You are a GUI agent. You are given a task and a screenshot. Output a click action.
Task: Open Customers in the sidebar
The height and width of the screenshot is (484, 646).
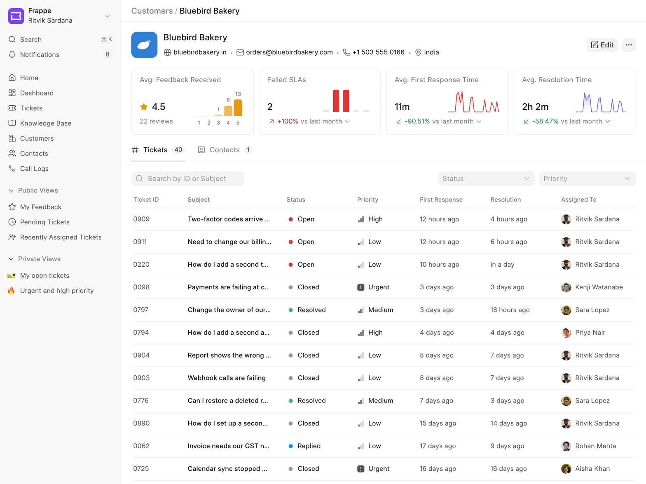click(x=60, y=138)
